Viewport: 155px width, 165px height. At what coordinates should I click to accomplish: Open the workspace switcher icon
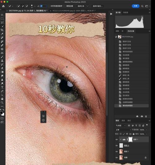coord(147,6)
